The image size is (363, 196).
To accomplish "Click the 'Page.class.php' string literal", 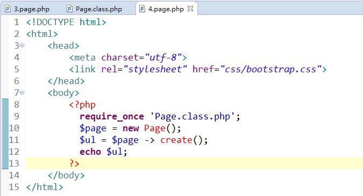I will coord(193,116).
